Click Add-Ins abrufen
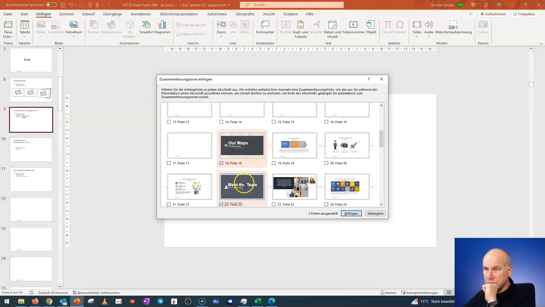Viewport: 545px width, 307px height. (192, 25)
